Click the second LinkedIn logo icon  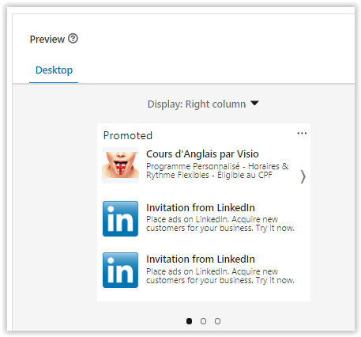[x=120, y=270]
